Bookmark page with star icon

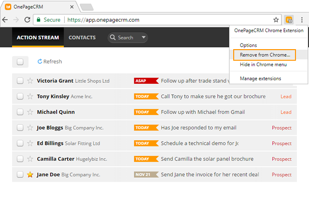point(276,20)
